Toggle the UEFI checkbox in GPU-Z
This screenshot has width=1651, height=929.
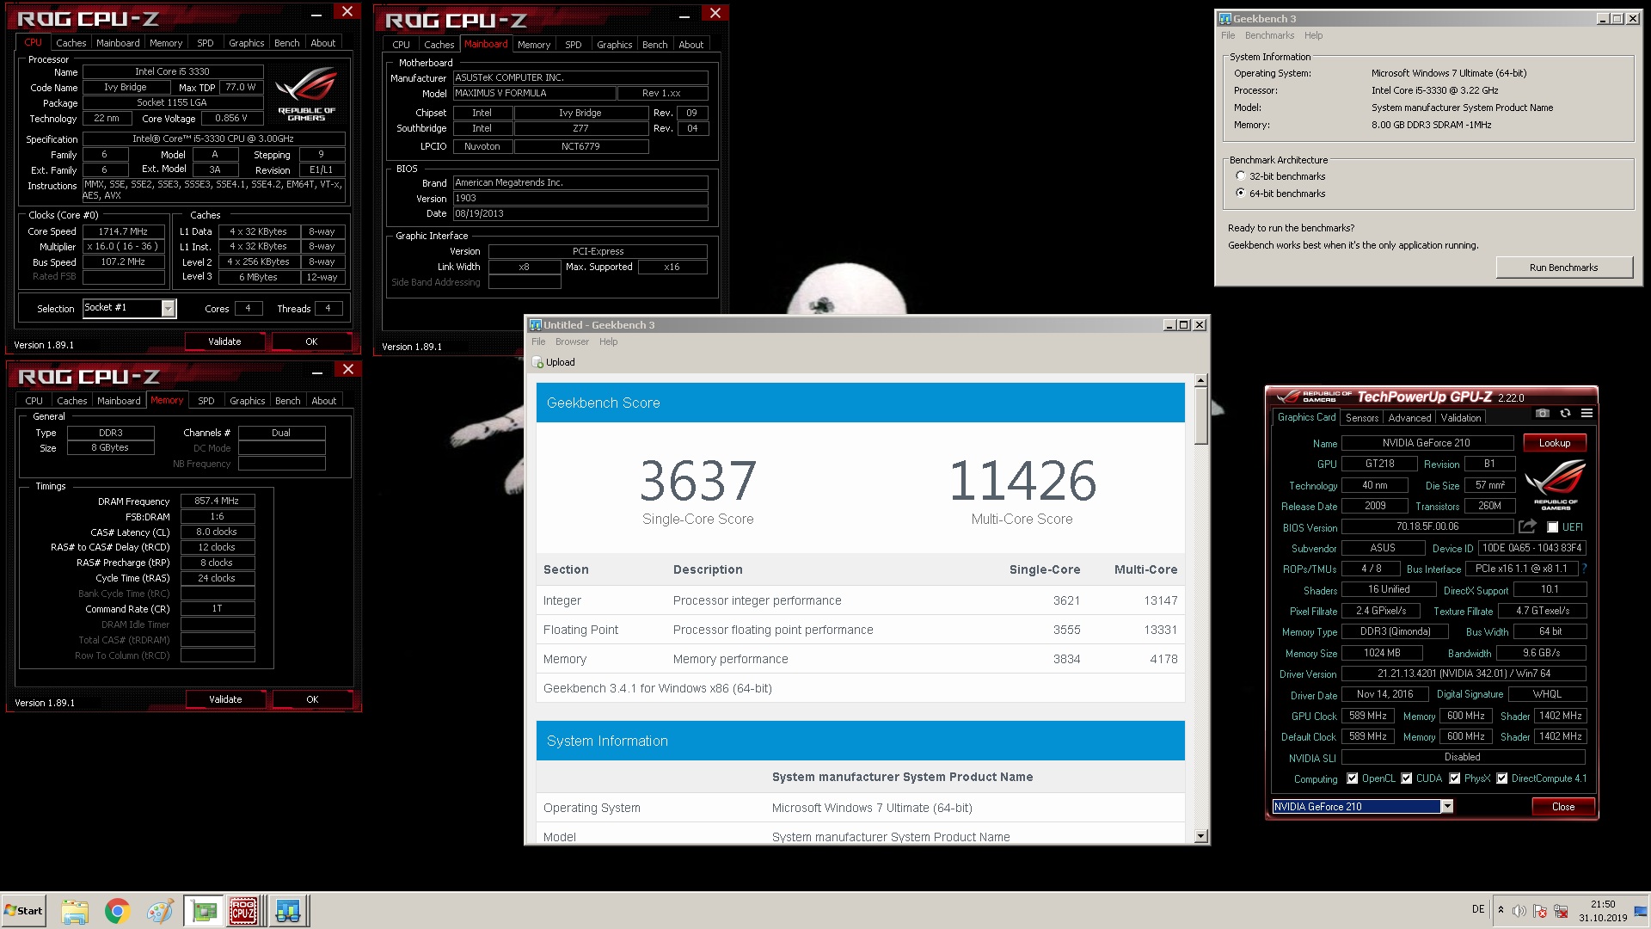point(1552,527)
